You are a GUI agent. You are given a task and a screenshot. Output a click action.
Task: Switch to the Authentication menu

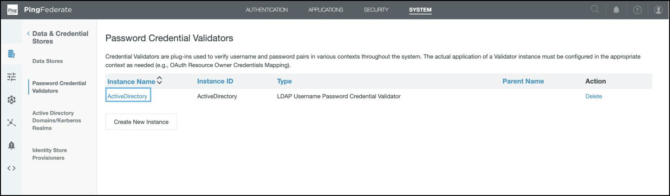[267, 10]
